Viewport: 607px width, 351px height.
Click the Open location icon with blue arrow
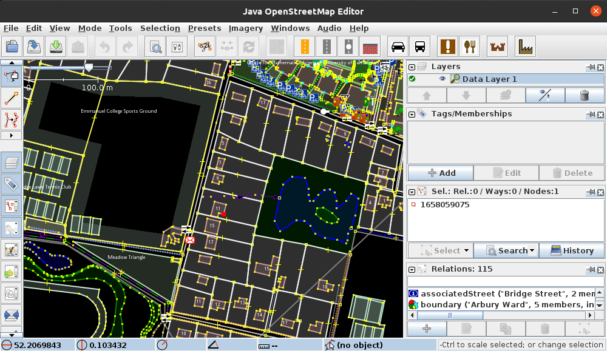(x=33, y=47)
